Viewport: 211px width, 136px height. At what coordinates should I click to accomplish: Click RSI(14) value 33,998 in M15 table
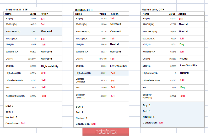(x=33, y=19)
